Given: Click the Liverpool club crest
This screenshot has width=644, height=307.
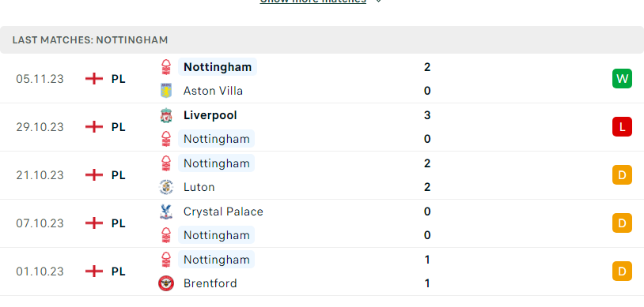Looking at the screenshot, I should 166,115.
